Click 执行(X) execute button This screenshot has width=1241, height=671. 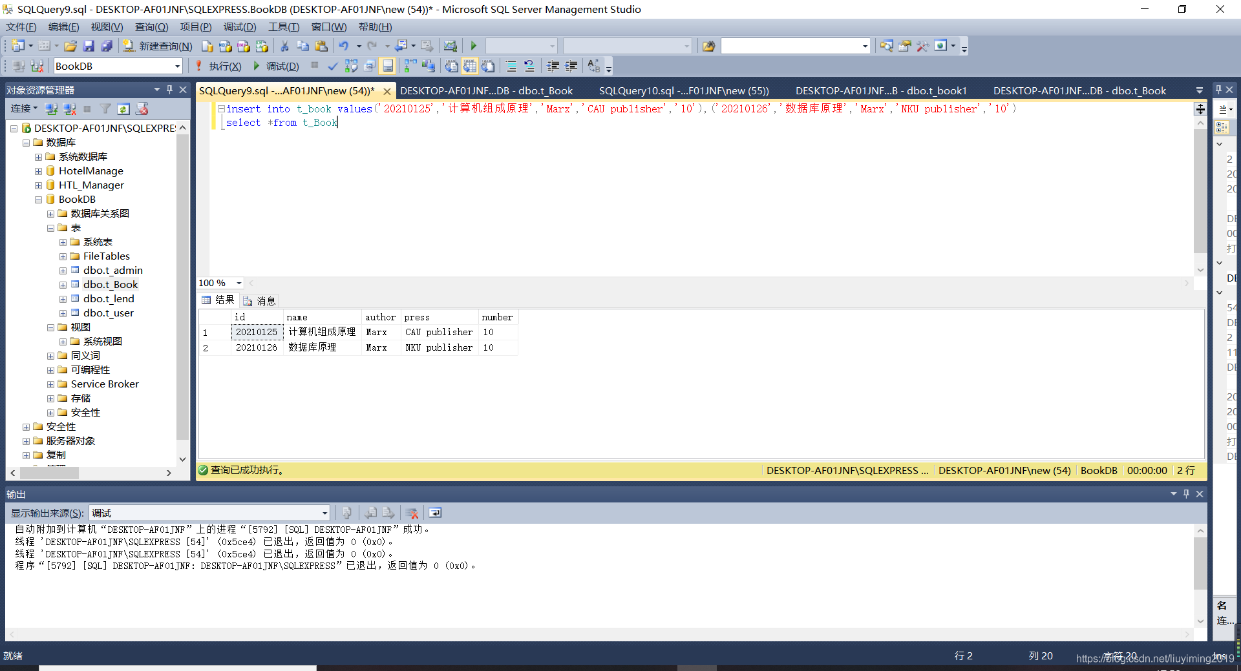[218, 66]
